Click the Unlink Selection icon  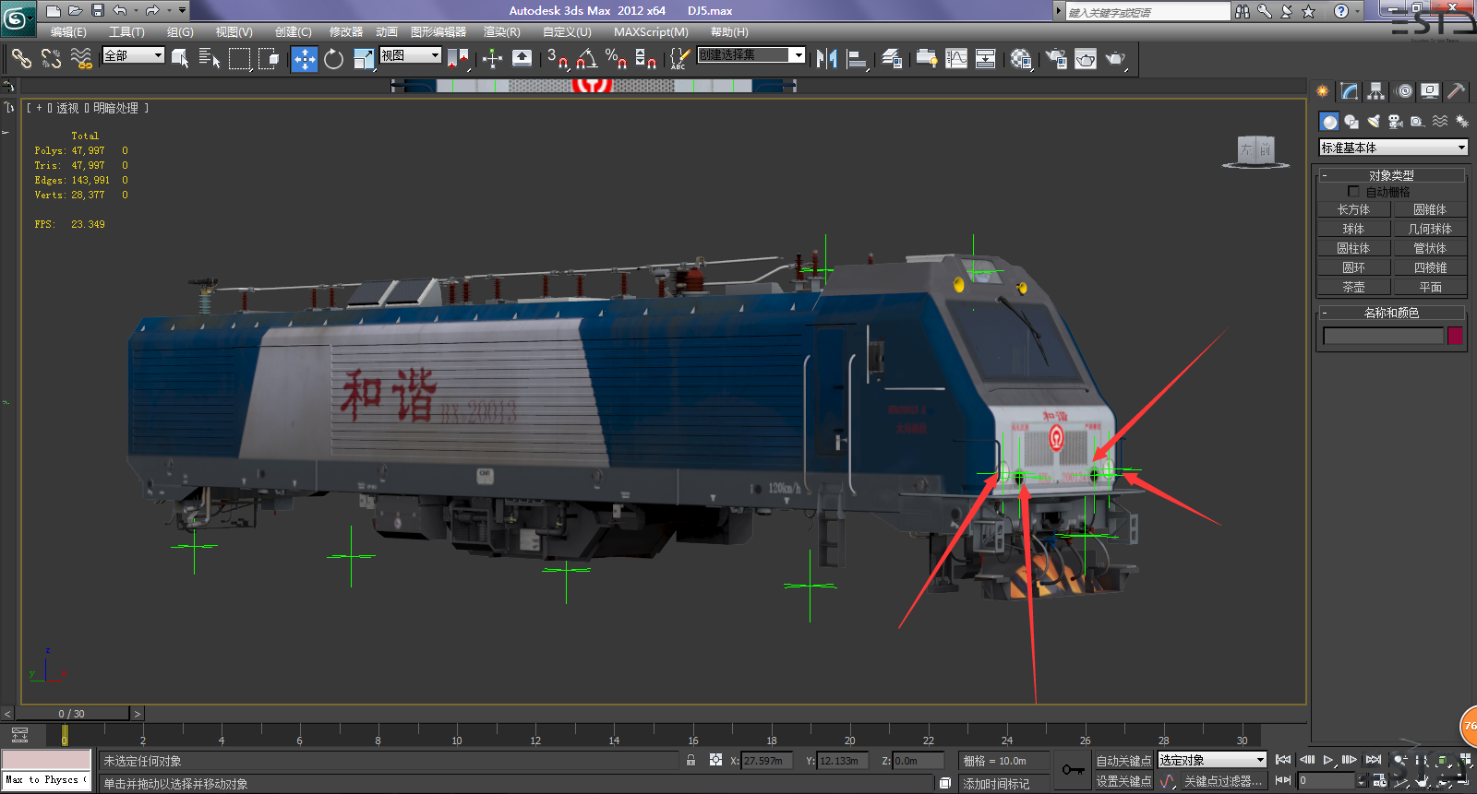click(x=51, y=59)
